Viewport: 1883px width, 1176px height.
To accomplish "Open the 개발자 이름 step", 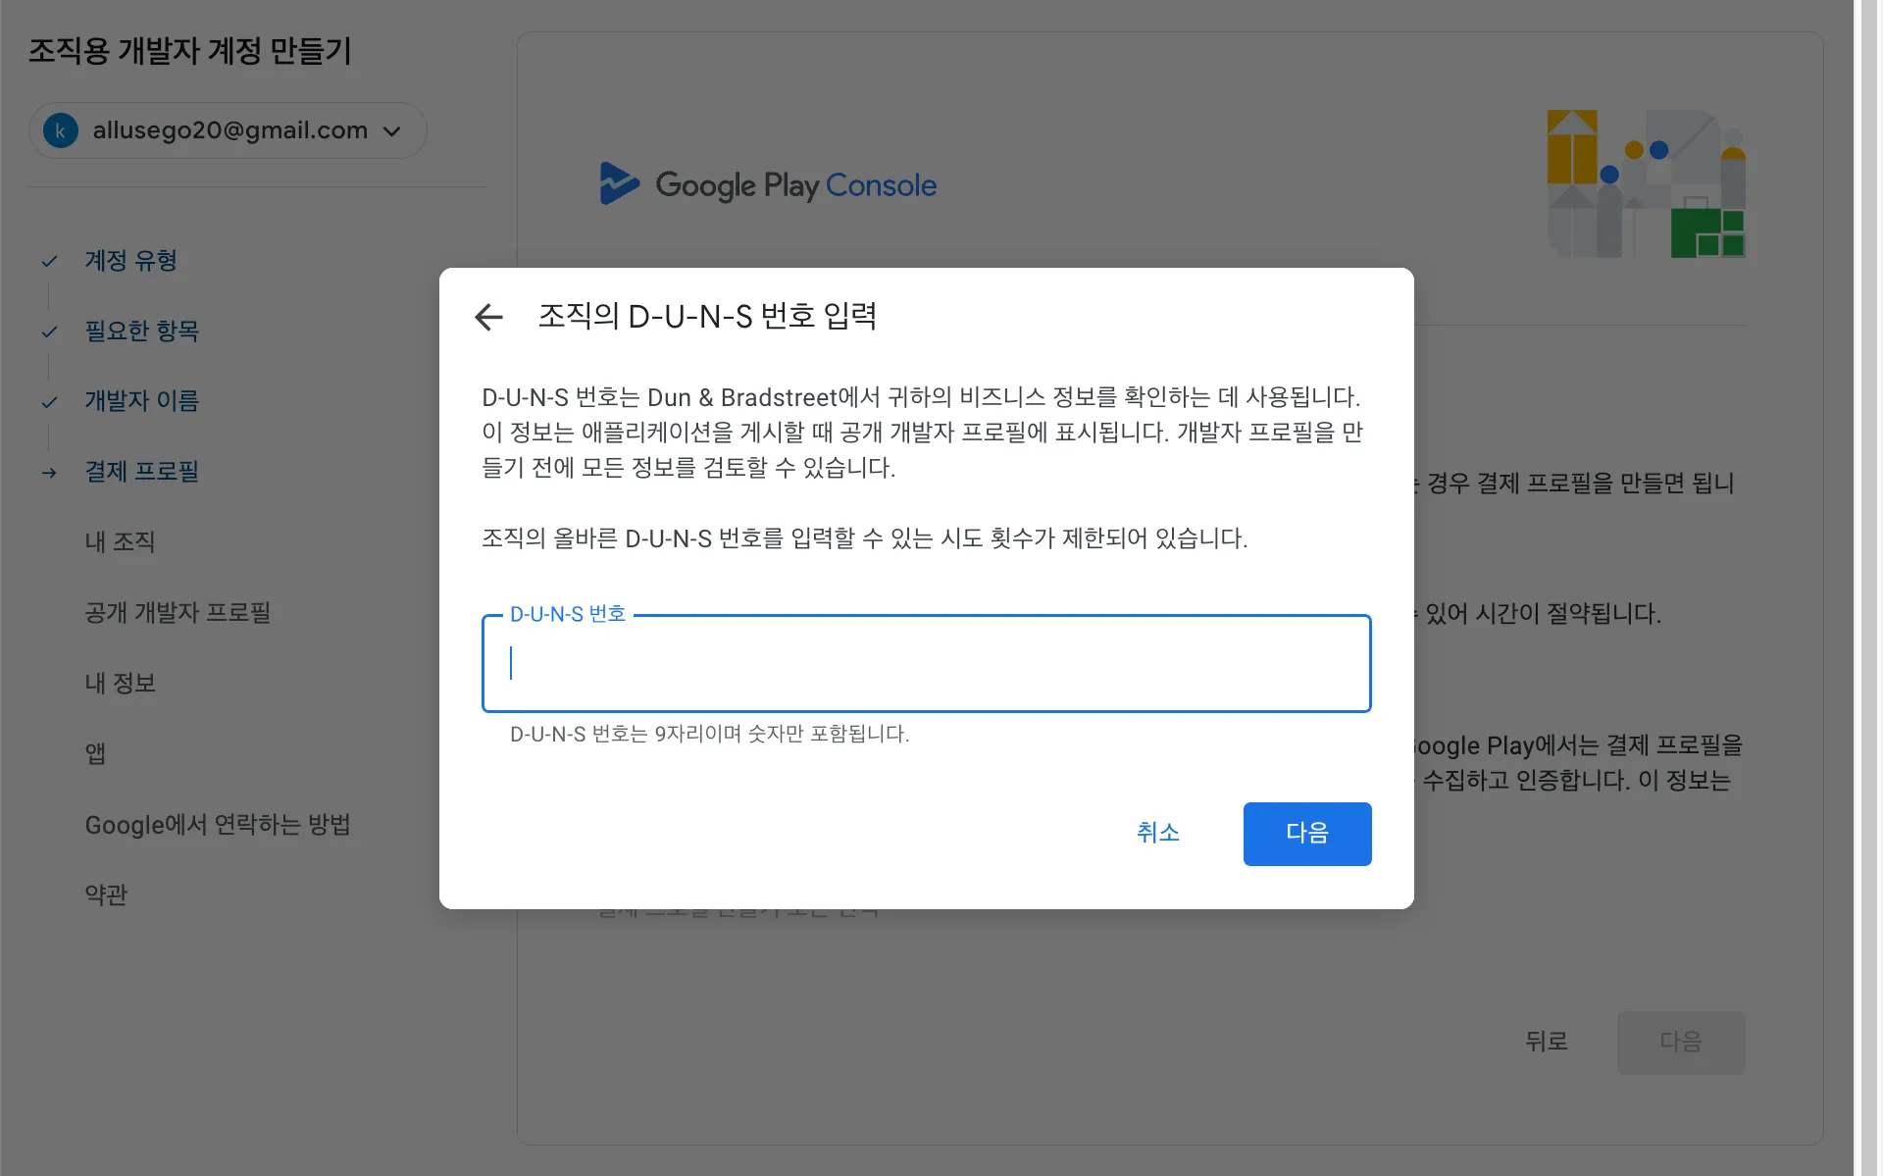I will pyautogui.click(x=141, y=401).
